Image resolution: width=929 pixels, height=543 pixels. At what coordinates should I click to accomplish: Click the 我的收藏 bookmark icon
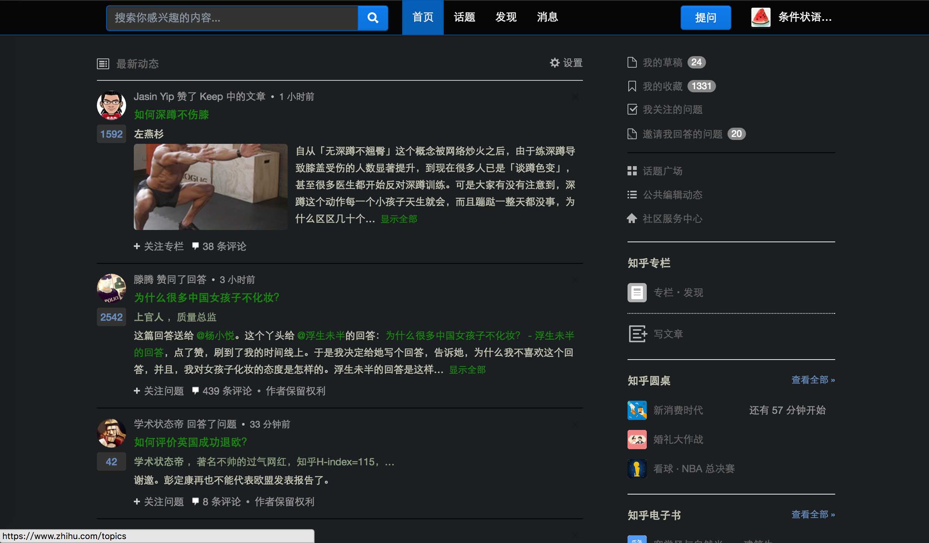[x=632, y=86]
